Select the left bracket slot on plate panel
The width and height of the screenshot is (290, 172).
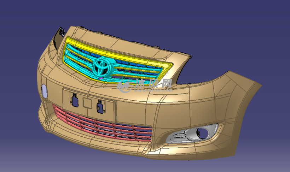(75, 101)
